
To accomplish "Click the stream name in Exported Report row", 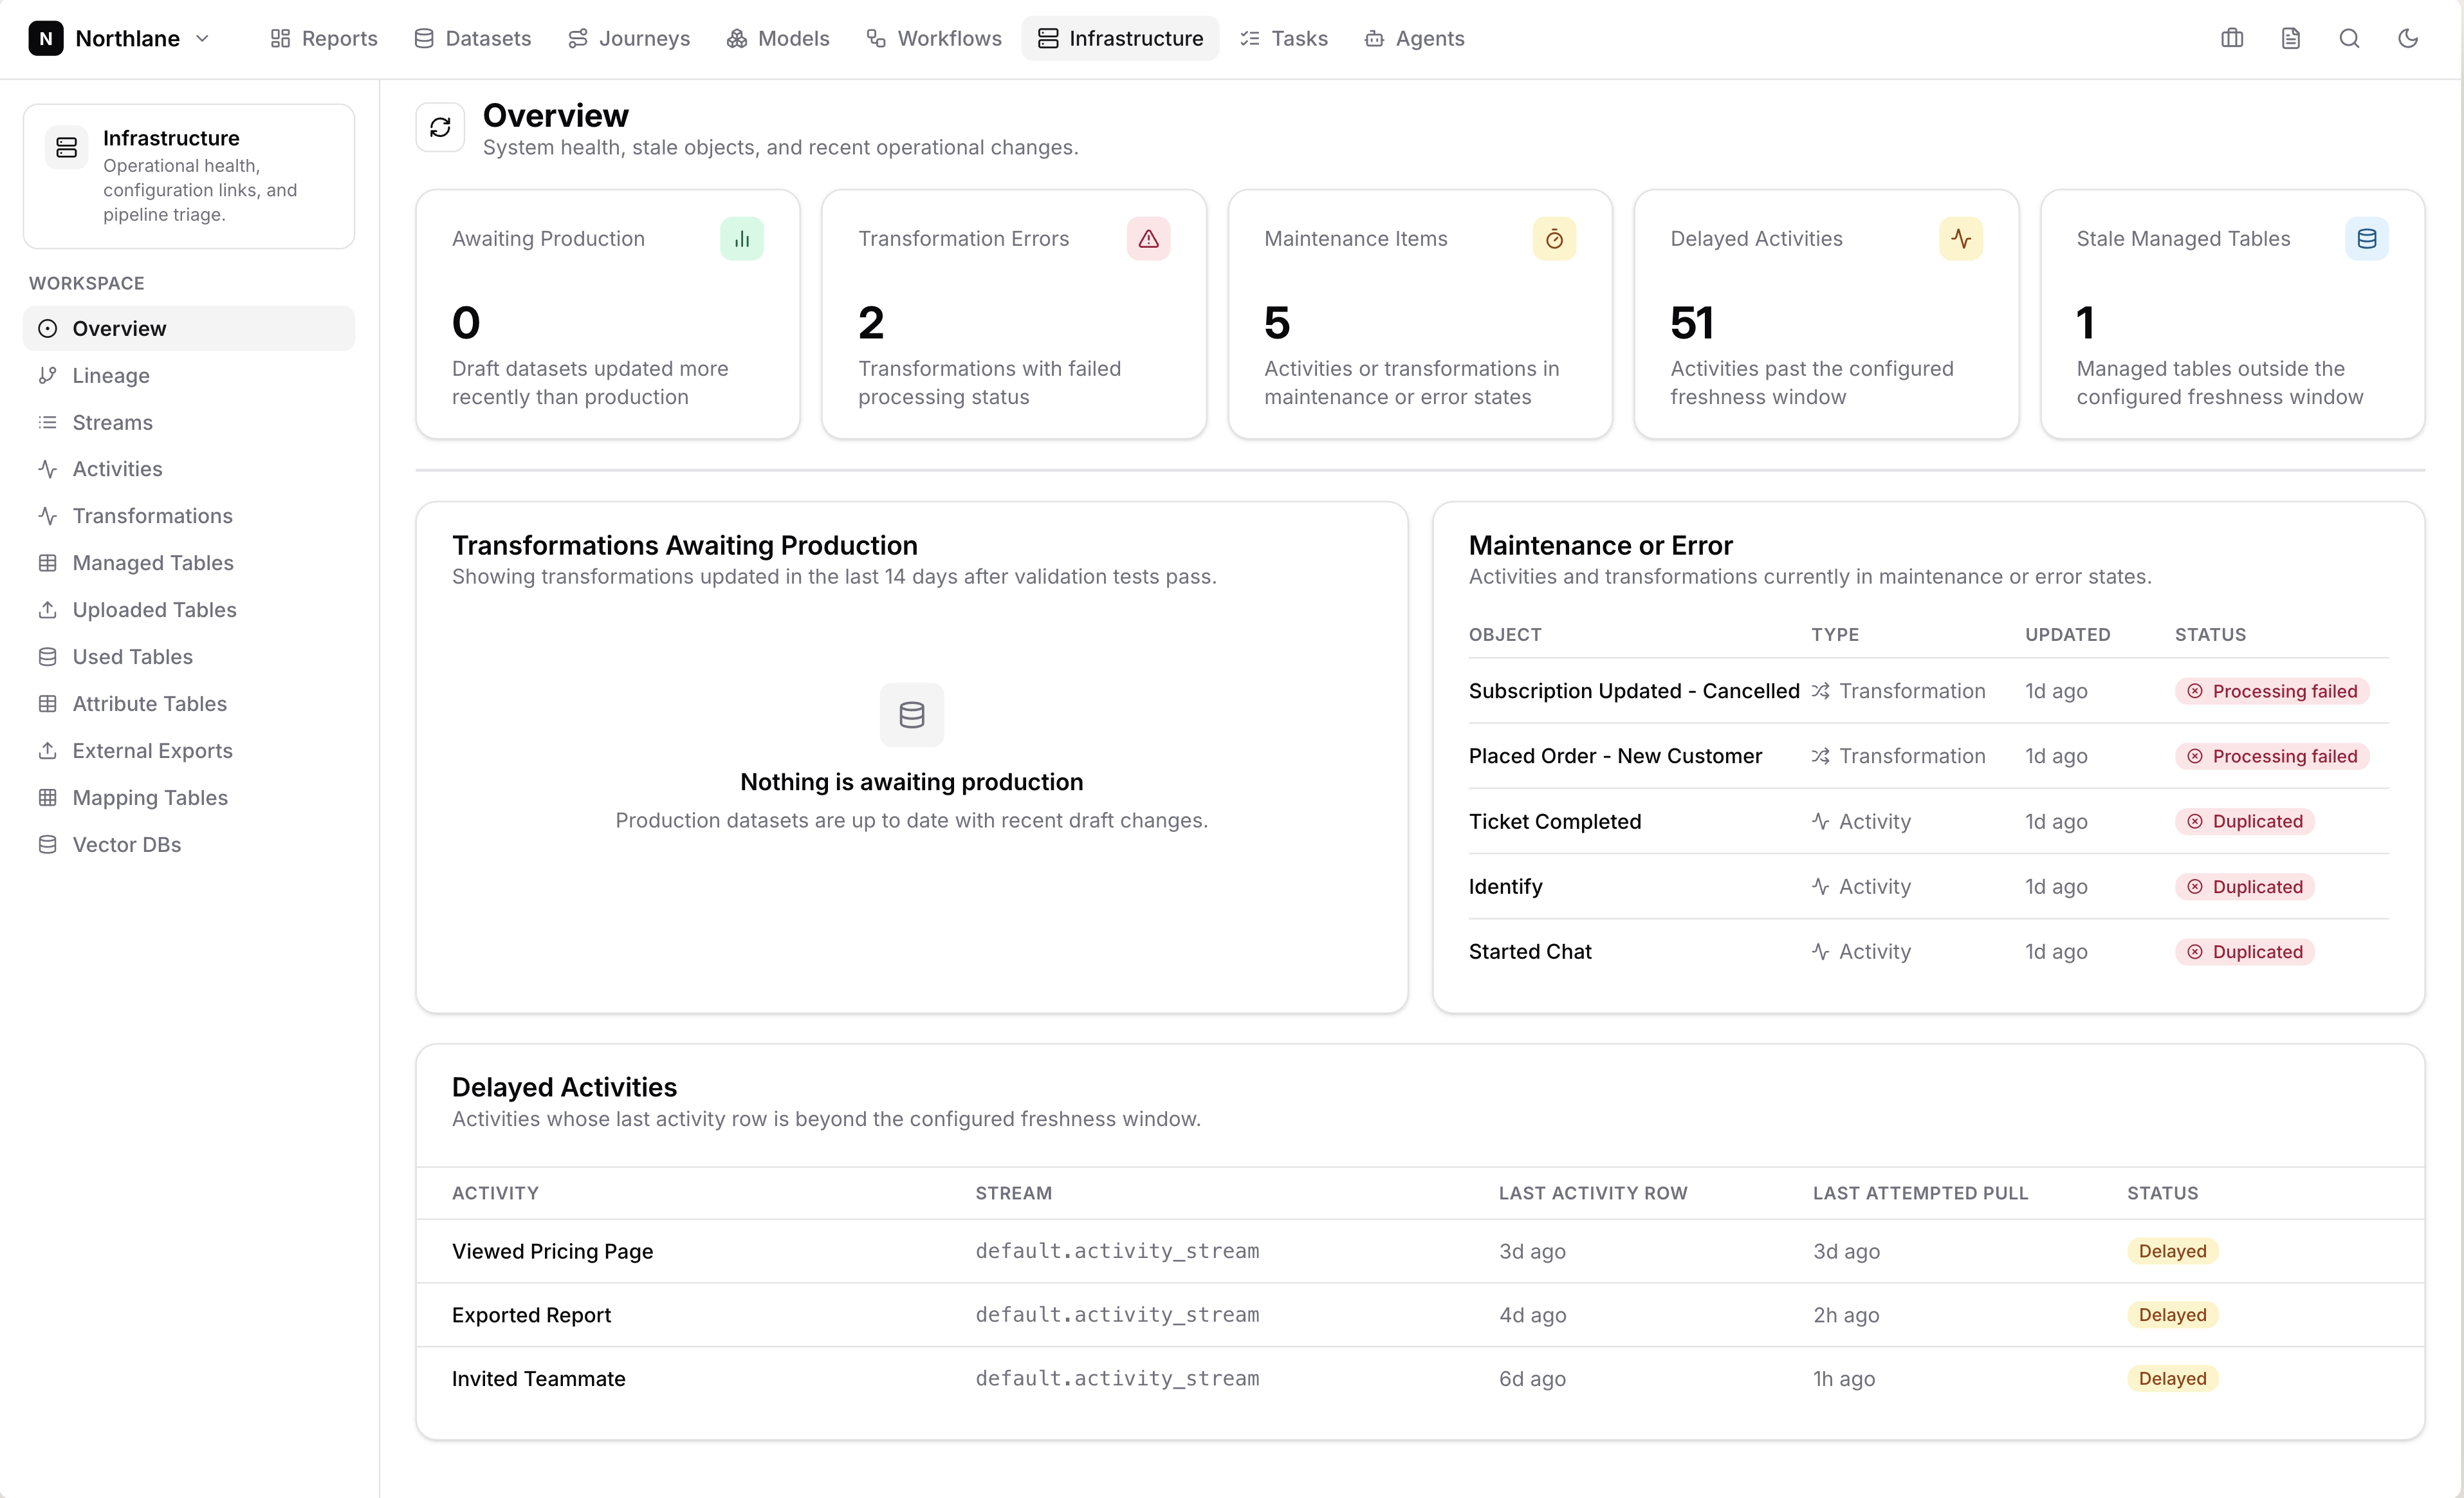I will 1117,1315.
